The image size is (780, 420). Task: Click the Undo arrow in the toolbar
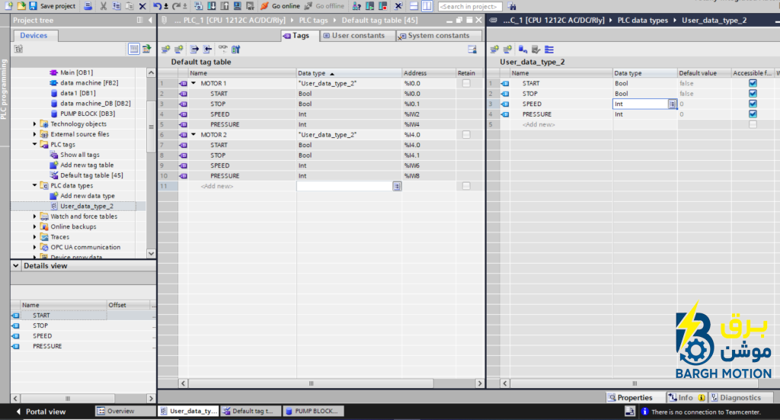(x=157, y=6)
